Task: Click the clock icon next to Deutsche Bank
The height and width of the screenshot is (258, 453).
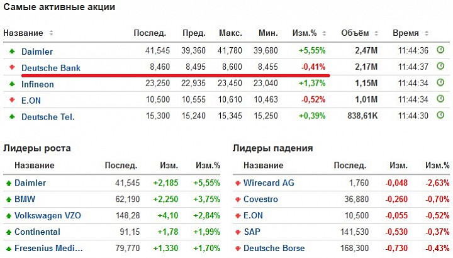Action: click(440, 66)
